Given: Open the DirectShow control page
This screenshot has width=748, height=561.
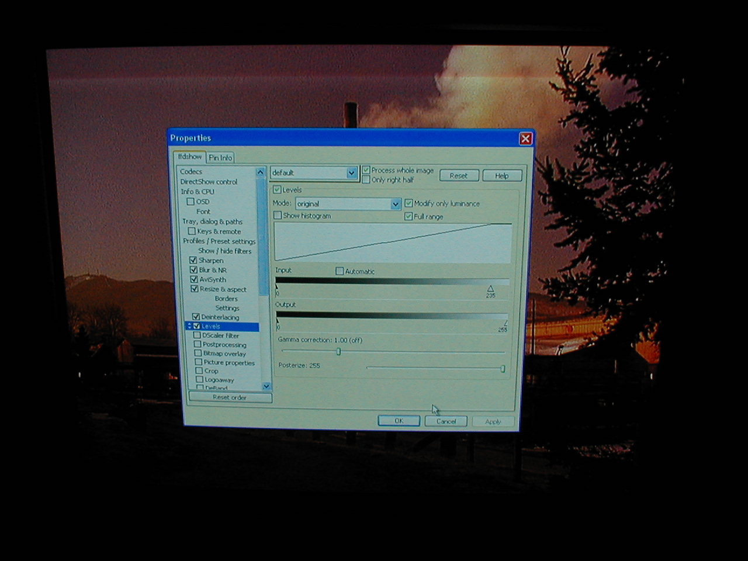Looking at the screenshot, I should tap(209, 182).
